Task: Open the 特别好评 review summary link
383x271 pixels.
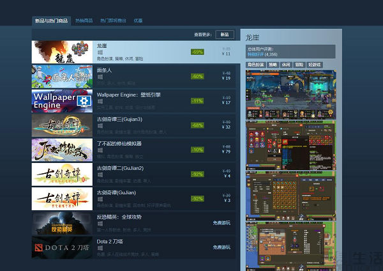Action: pyautogui.click(x=256, y=54)
